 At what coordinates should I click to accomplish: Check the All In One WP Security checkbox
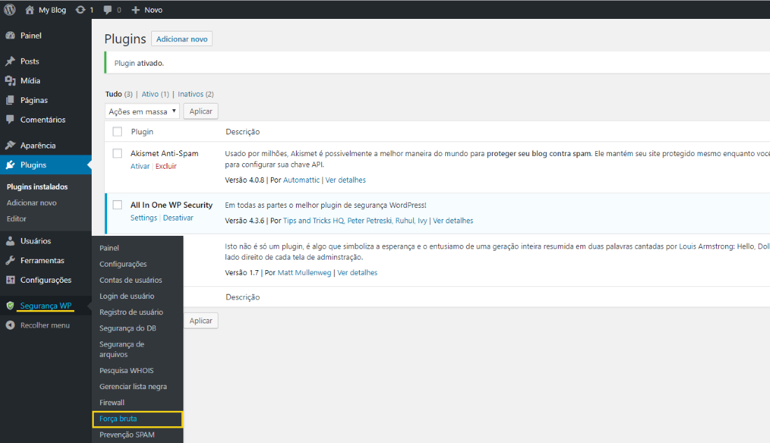(x=118, y=205)
